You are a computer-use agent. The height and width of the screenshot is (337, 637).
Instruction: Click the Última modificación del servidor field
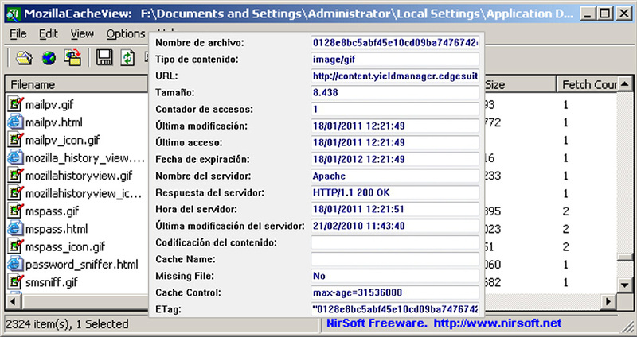tap(395, 226)
